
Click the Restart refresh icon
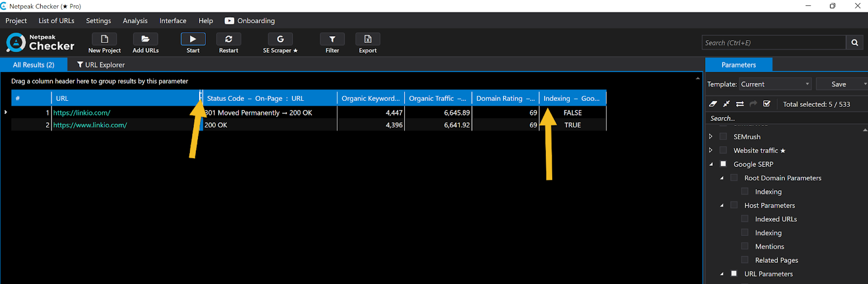tap(228, 39)
